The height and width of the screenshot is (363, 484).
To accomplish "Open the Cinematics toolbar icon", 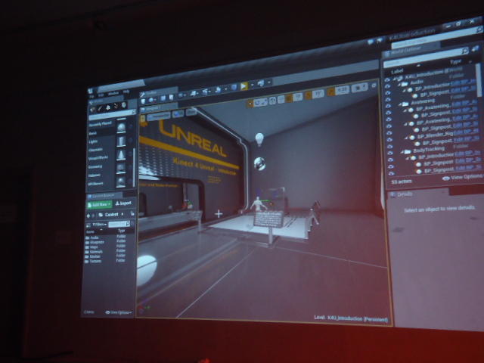I will tap(206, 92).
